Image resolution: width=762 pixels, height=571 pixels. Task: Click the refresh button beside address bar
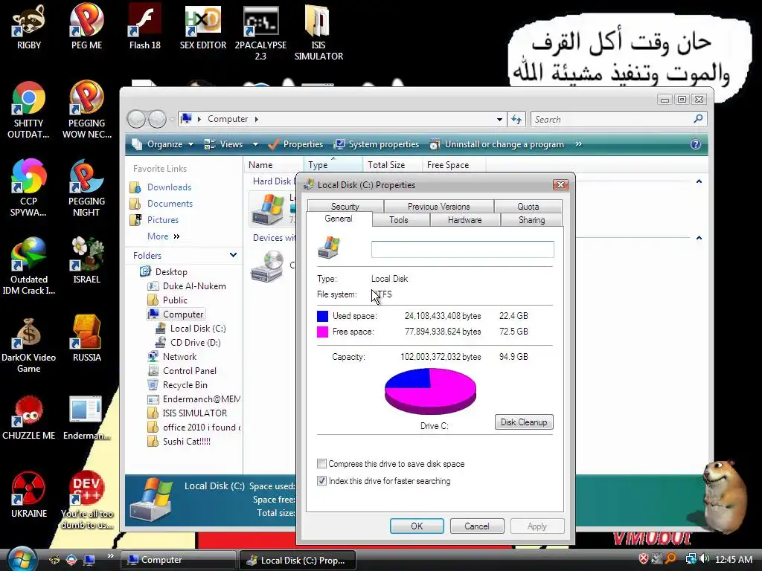(x=516, y=119)
